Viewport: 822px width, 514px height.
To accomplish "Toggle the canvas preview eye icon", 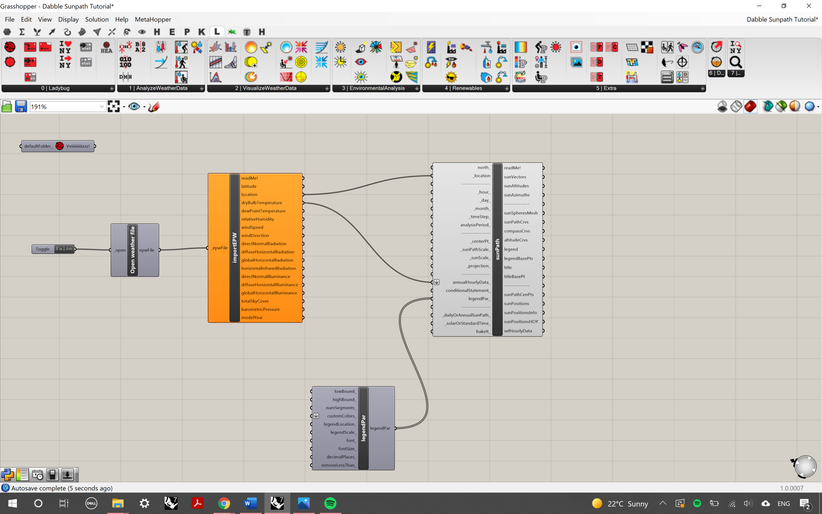I will click(134, 107).
